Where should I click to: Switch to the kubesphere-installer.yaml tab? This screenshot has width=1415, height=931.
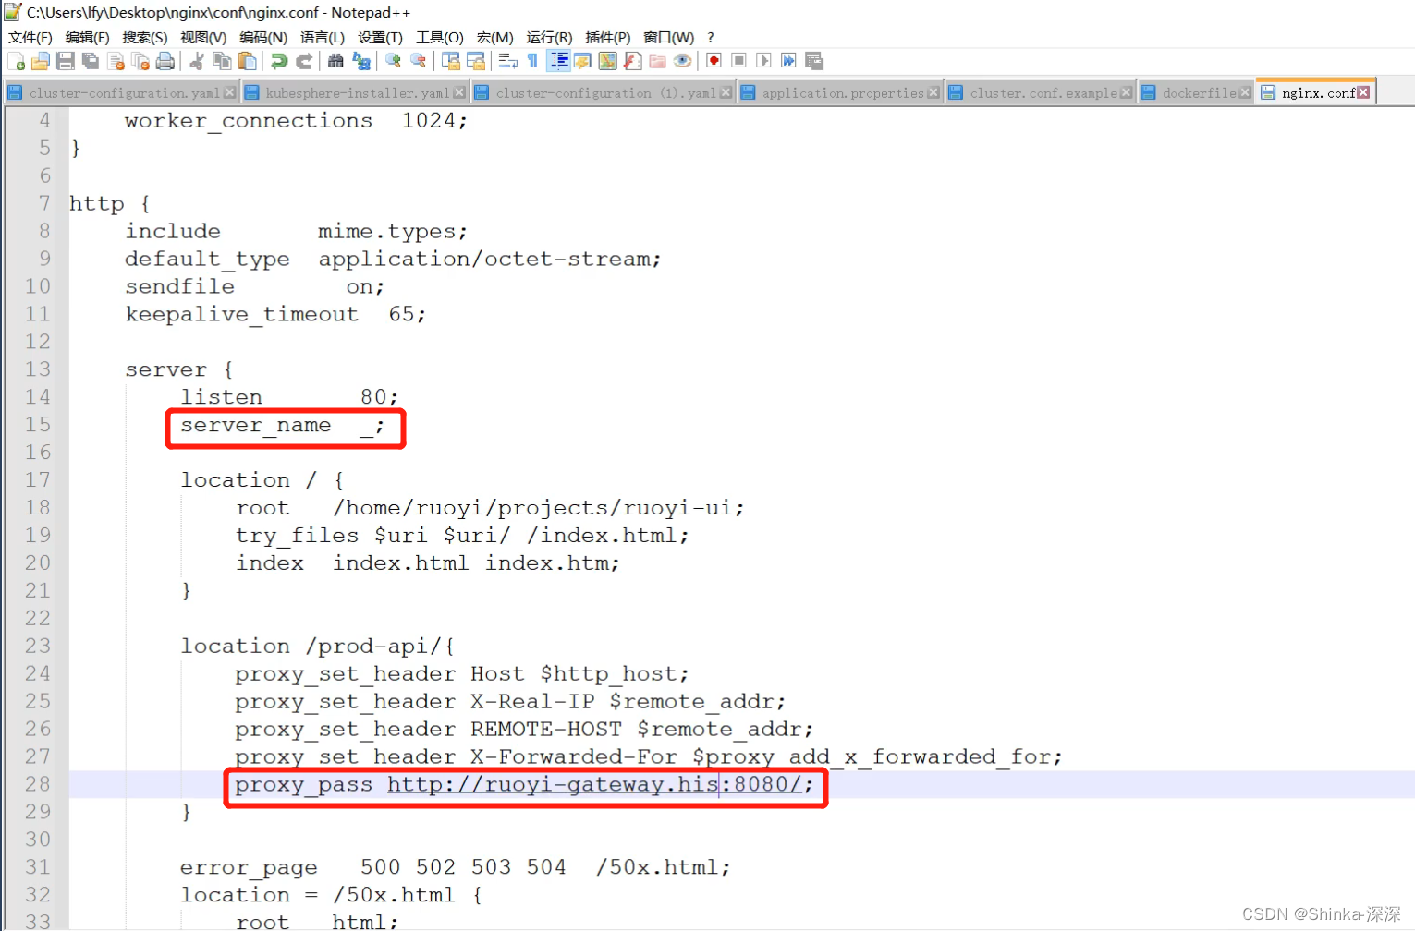pos(357,92)
